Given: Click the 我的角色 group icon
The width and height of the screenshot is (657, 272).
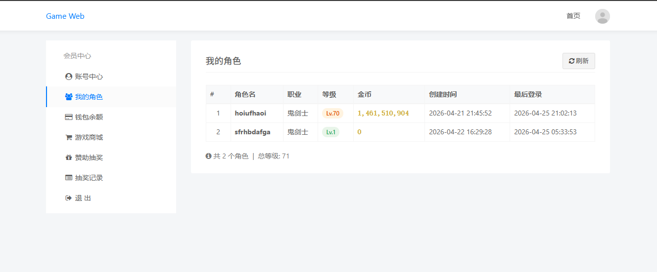Looking at the screenshot, I should click(x=69, y=97).
